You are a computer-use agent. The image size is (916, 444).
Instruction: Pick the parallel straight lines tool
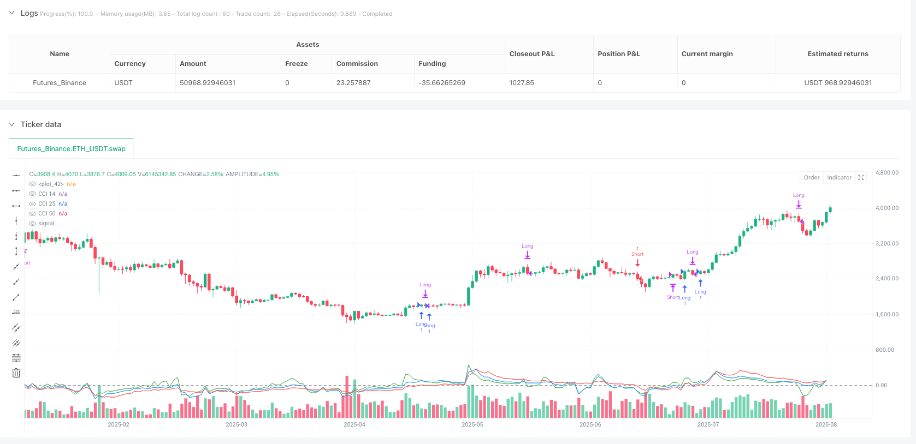coord(16,328)
